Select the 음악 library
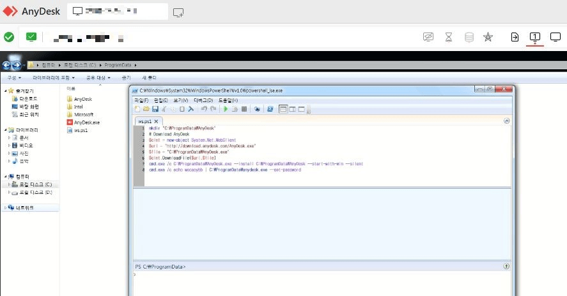567x296 pixels. (20, 161)
